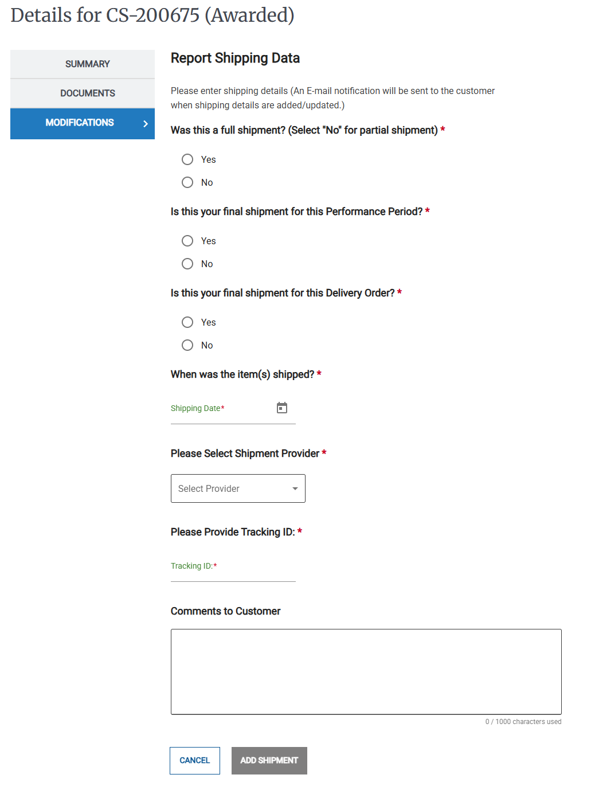The height and width of the screenshot is (798, 591).
Task: Click the Report Shipping Data heading
Action: pos(235,58)
